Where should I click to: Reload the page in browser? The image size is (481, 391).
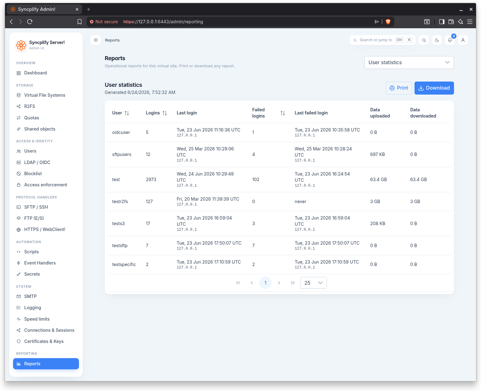[30, 22]
